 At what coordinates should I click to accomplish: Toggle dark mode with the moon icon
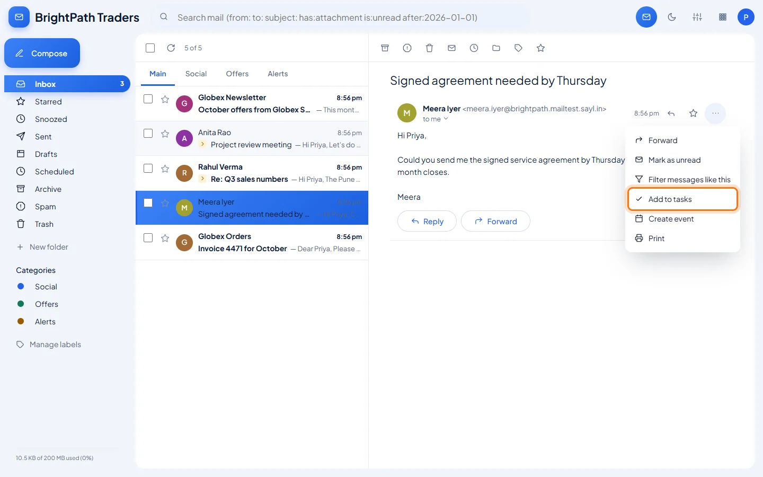(672, 17)
